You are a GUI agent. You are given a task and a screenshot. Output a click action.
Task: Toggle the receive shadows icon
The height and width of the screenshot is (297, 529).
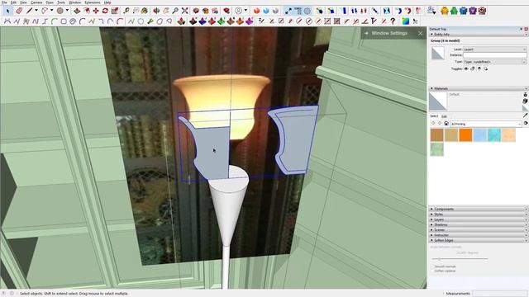[479, 68]
